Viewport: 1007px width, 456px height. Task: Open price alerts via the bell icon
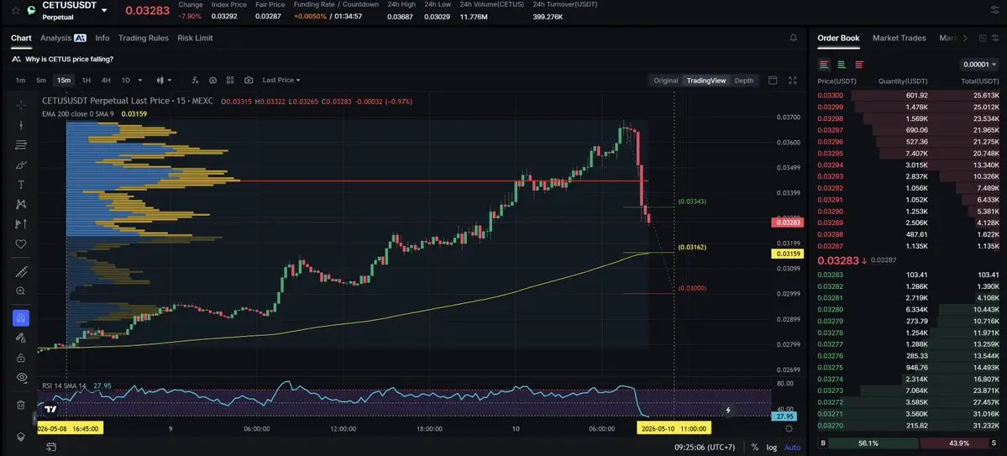pos(793,38)
